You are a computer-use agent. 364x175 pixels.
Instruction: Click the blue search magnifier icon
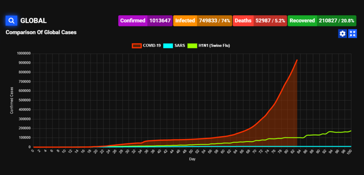point(11,21)
